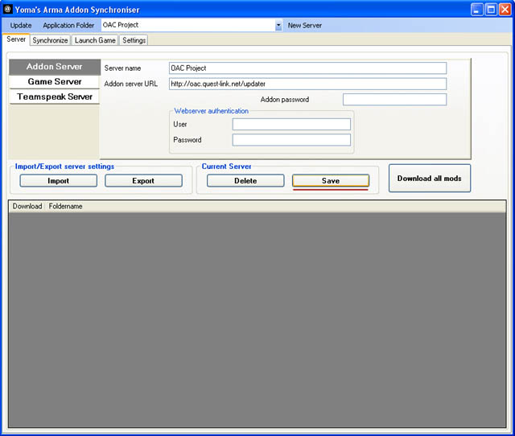Open the Settings tab
515x436 pixels.
[x=134, y=40]
